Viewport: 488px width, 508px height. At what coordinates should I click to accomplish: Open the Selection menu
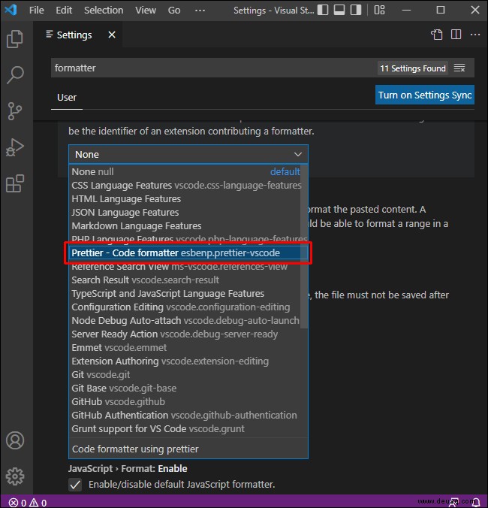tap(104, 11)
